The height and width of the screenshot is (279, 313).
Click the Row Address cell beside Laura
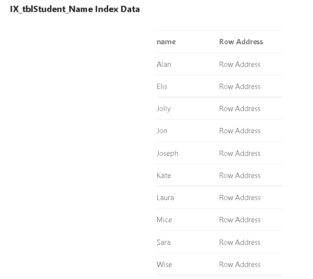pos(240,198)
